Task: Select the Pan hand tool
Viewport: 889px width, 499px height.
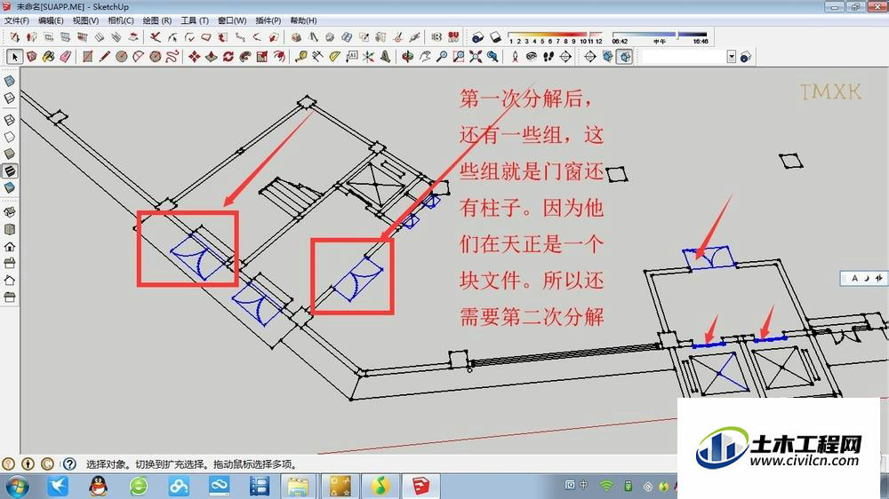Action: 425,57
